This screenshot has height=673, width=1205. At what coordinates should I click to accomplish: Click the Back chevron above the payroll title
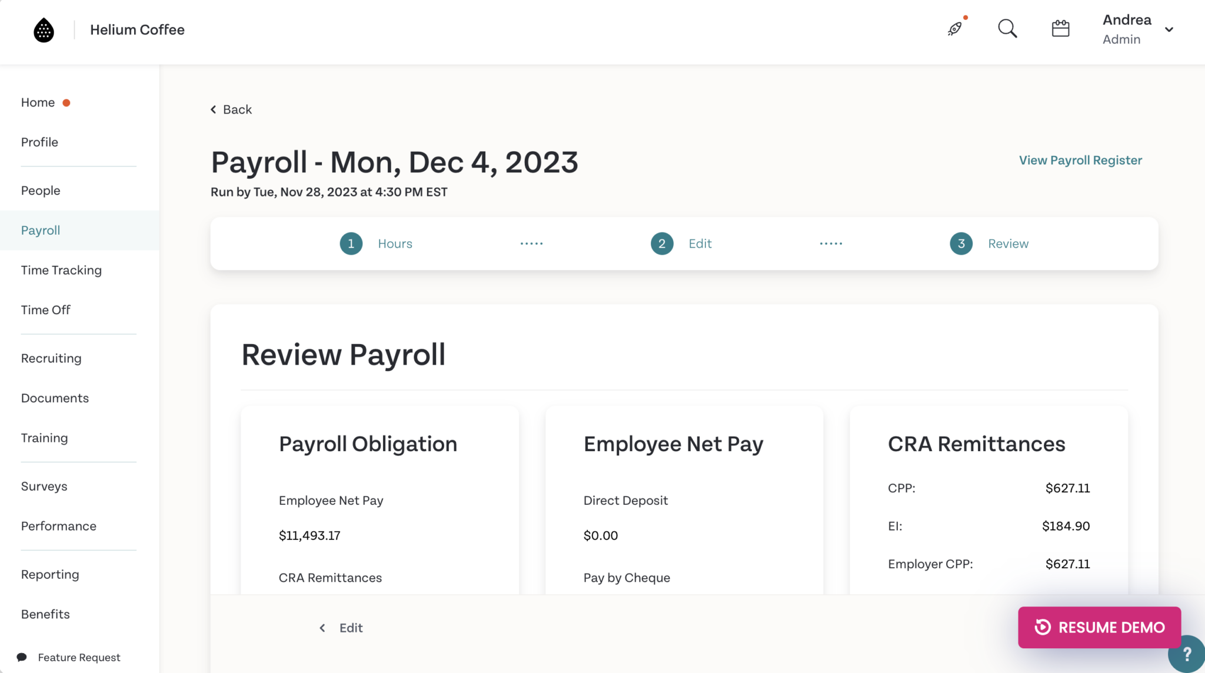click(x=213, y=109)
